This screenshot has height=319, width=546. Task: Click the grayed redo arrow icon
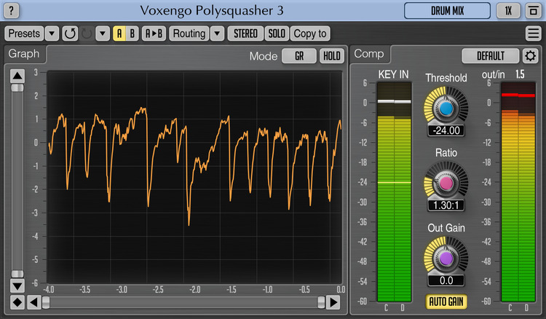click(87, 34)
